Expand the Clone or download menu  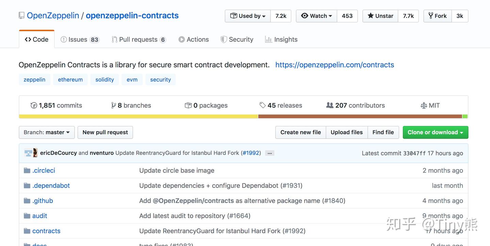click(x=435, y=133)
